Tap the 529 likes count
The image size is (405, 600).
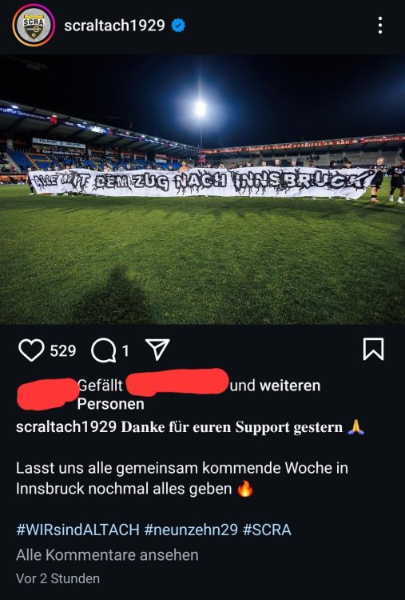[x=63, y=351]
